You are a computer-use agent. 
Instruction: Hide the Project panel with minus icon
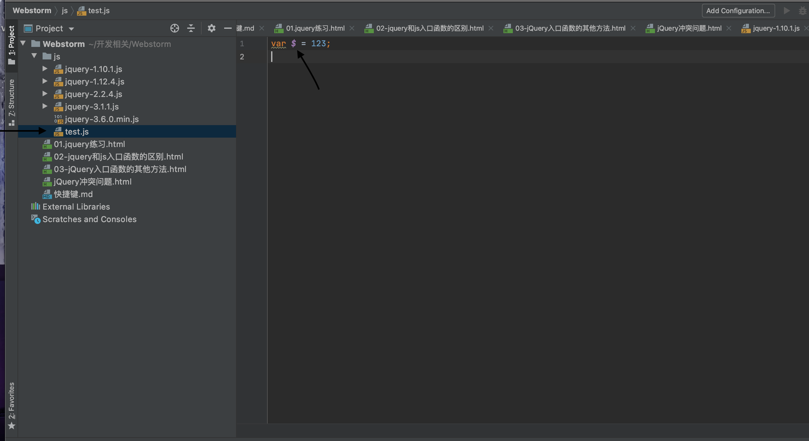(228, 28)
